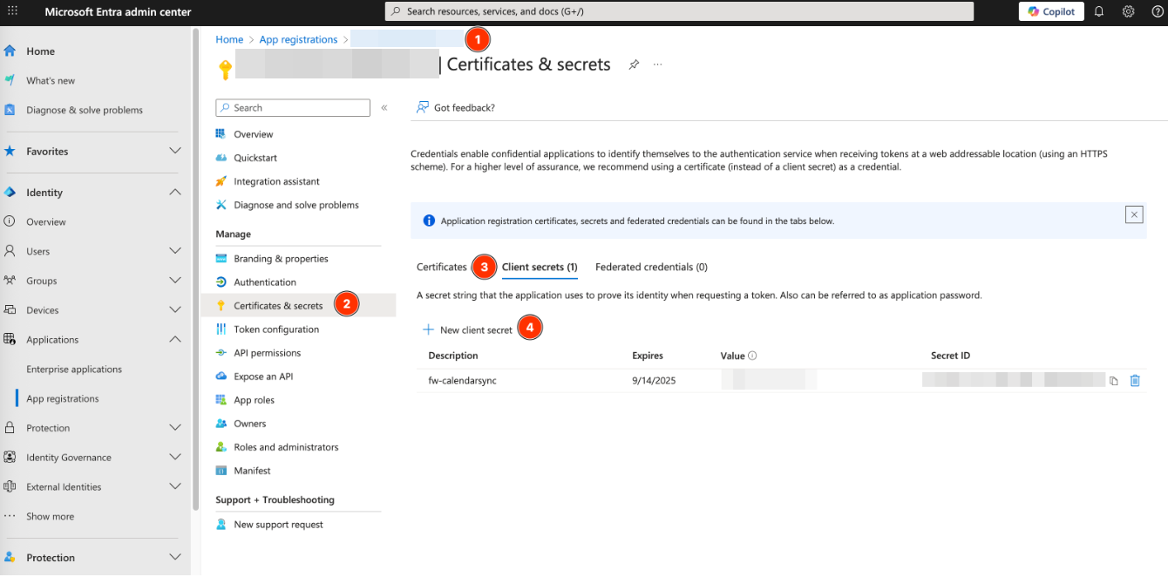Open help question mark icon

coord(1157,11)
